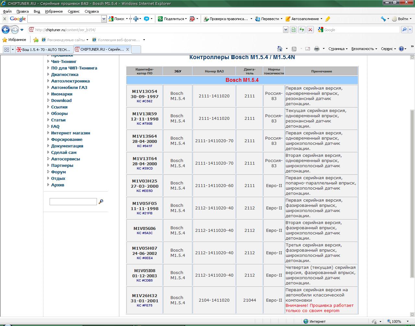This screenshot has width=415, height=326.
Task: Open the Справка menu
Action: (x=91, y=11)
